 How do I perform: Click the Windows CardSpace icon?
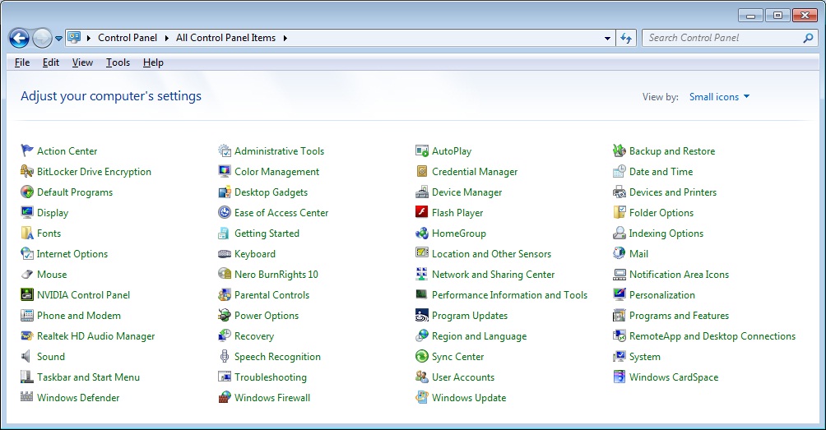(x=619, y=377)
